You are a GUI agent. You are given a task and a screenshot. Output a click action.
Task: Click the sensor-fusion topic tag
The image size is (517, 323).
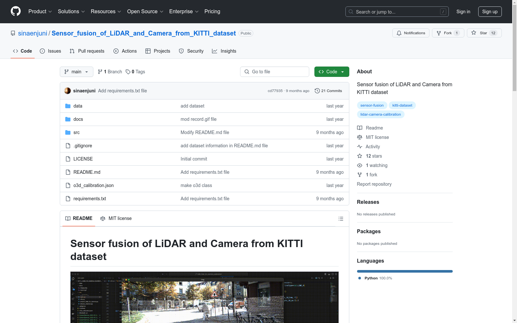pos(372,105)
